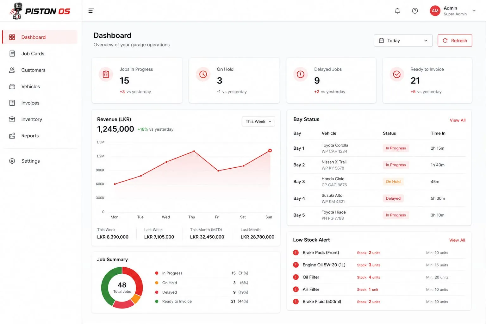Click the Monday data point on revenue chart
The height and width of the screenshot is (324, 486).
(115, 184)
